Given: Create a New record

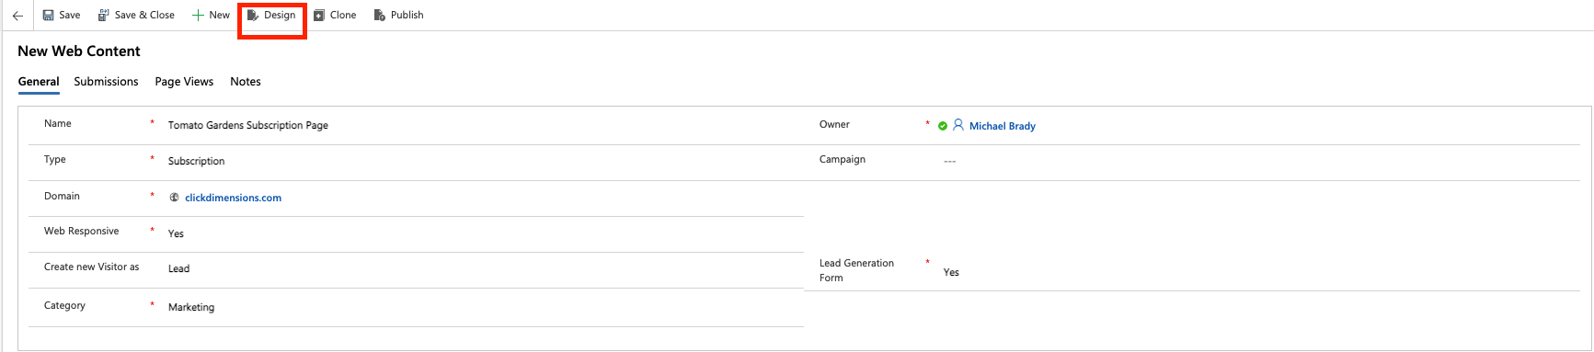Looking at the screenshot, I should click(x=211, y=16).
